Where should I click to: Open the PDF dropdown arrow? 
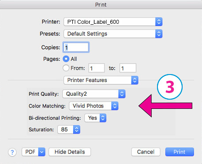point(41,152)
